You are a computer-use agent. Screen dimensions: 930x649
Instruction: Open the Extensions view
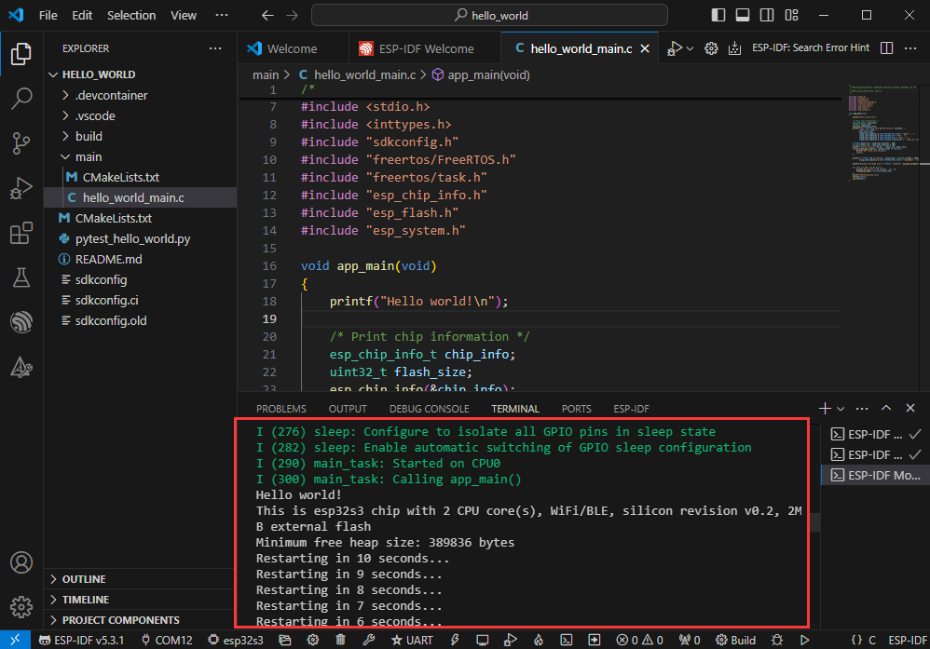(x=21, y=233)
